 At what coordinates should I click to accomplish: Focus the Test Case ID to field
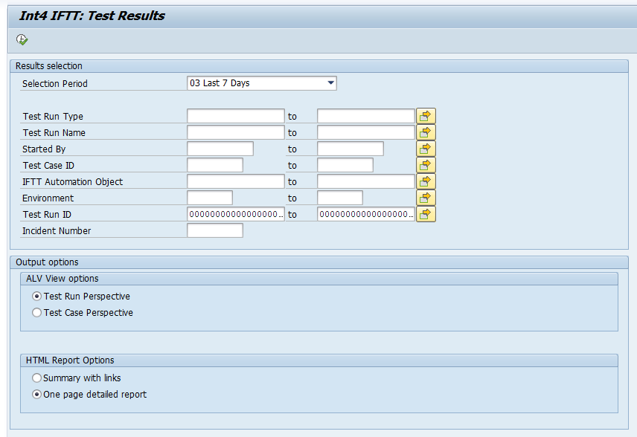(345, 165)
